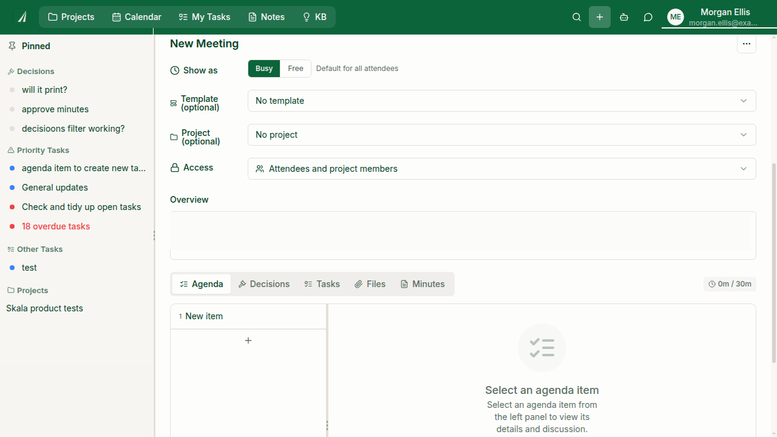Image resolution: width=777 pixels, height=437 pixels.
Task: Collapse the Decisions sidebar section
Action: (36, 72)
